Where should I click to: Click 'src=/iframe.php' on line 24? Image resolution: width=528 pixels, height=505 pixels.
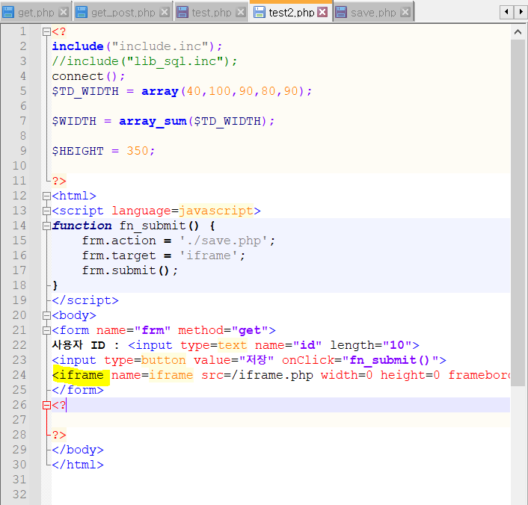pyautogui.click(x=257, y=375)
